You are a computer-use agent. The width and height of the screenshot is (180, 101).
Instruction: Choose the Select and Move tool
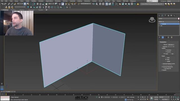37,4
